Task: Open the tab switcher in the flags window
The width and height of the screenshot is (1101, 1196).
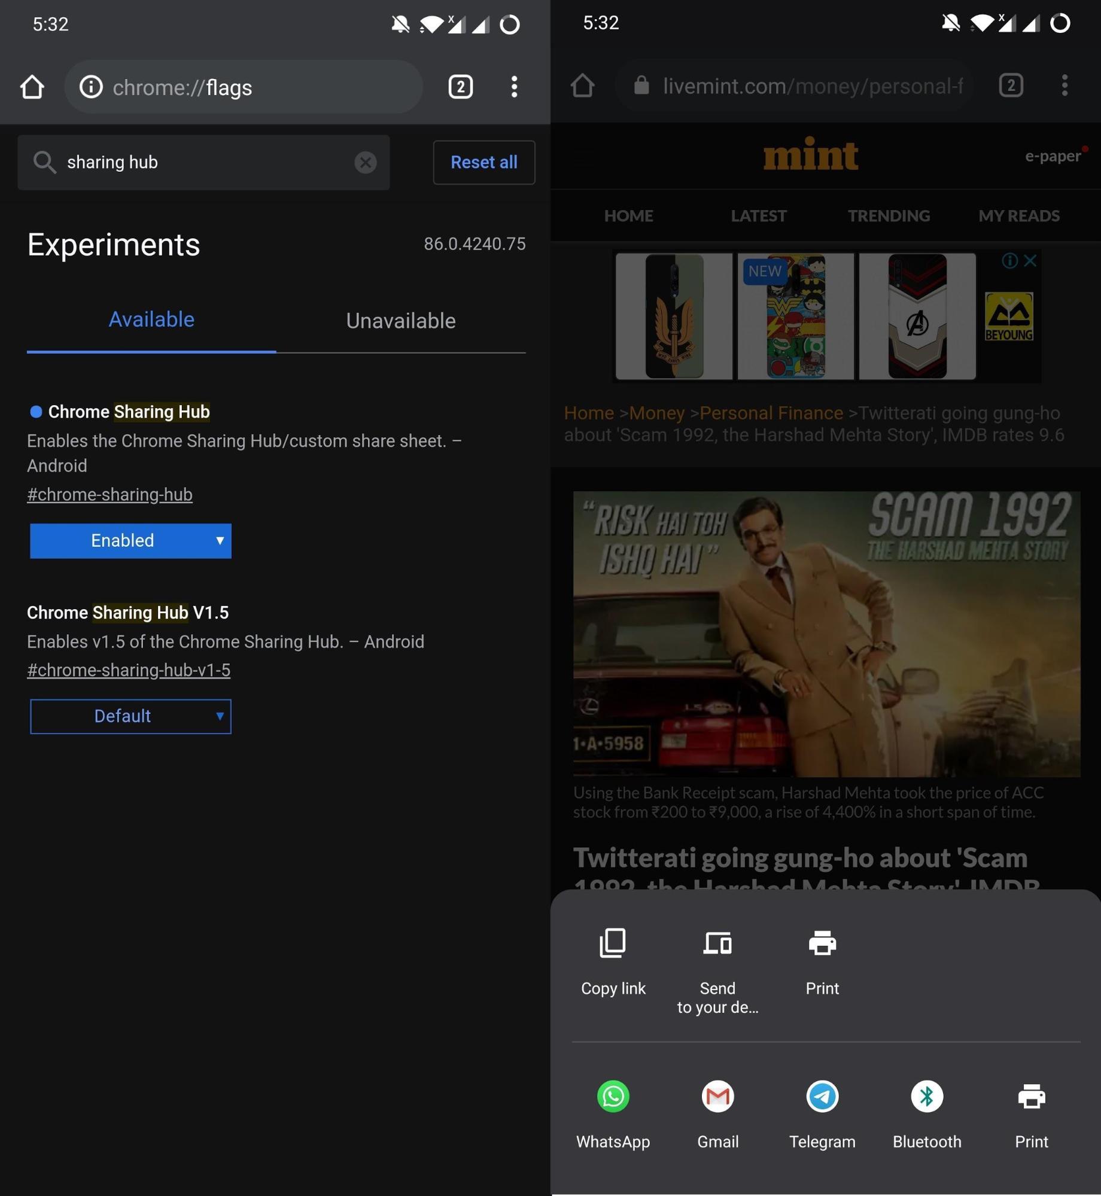Action: coord(460,87)
